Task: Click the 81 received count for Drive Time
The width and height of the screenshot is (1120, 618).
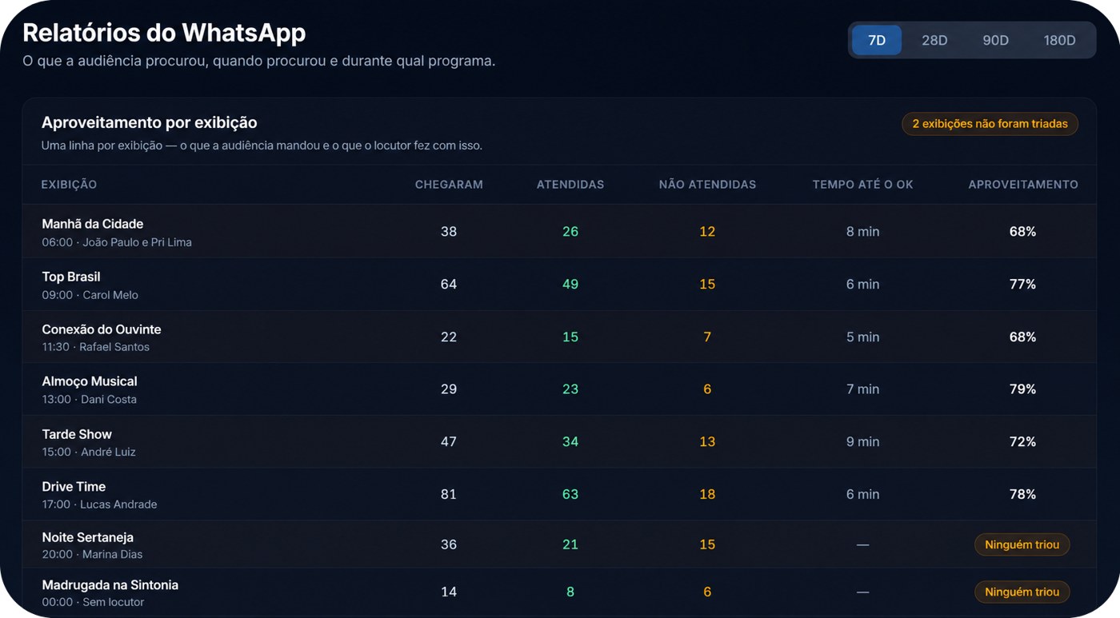Action: (x=449, y=494)
